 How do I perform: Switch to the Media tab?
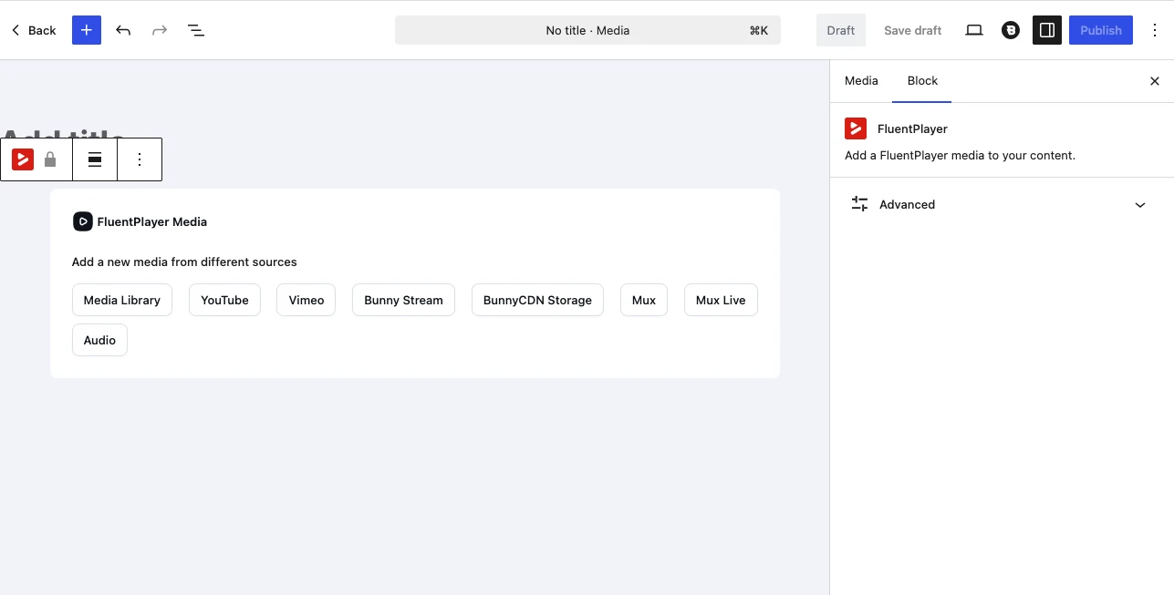click(861, 81)
